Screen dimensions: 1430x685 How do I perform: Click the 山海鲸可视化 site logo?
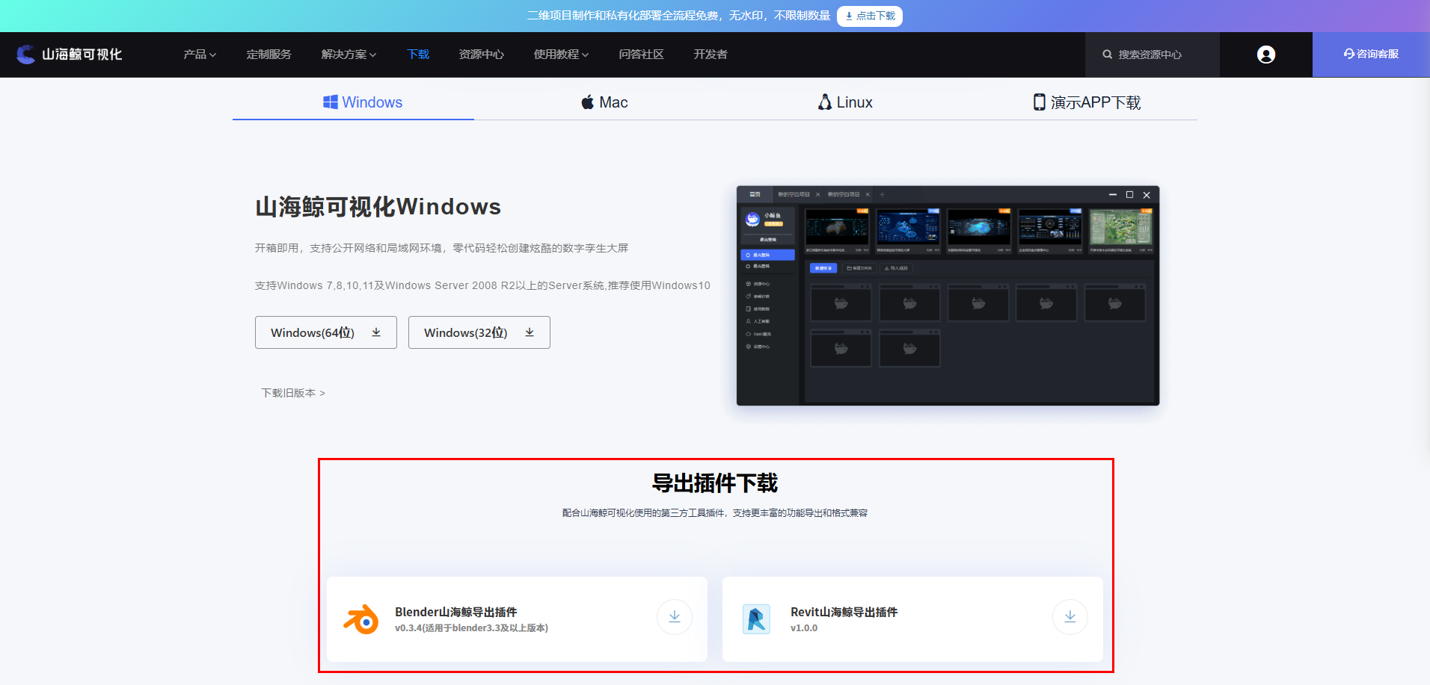click(70, 55)
